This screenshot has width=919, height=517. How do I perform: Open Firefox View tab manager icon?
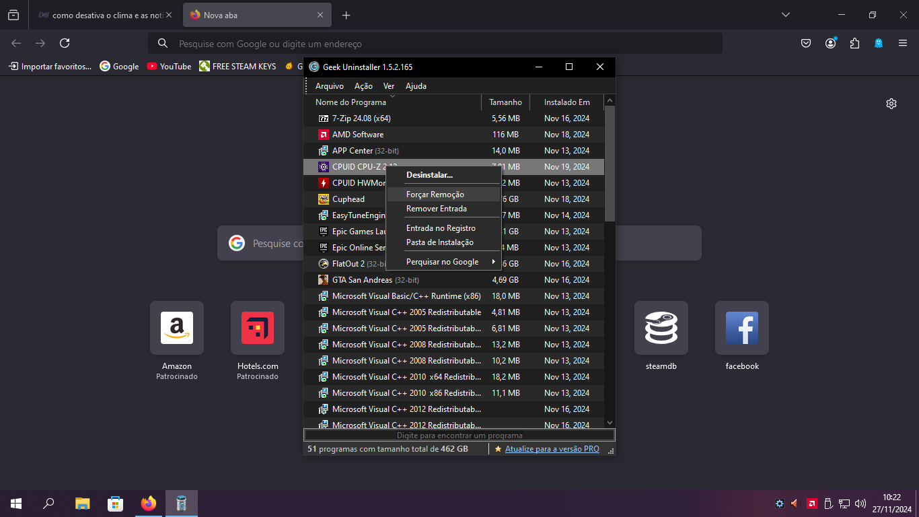[x=13, y=15]
